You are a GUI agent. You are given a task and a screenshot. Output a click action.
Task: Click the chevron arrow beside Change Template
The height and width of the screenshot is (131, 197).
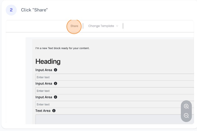coord(117,26)
